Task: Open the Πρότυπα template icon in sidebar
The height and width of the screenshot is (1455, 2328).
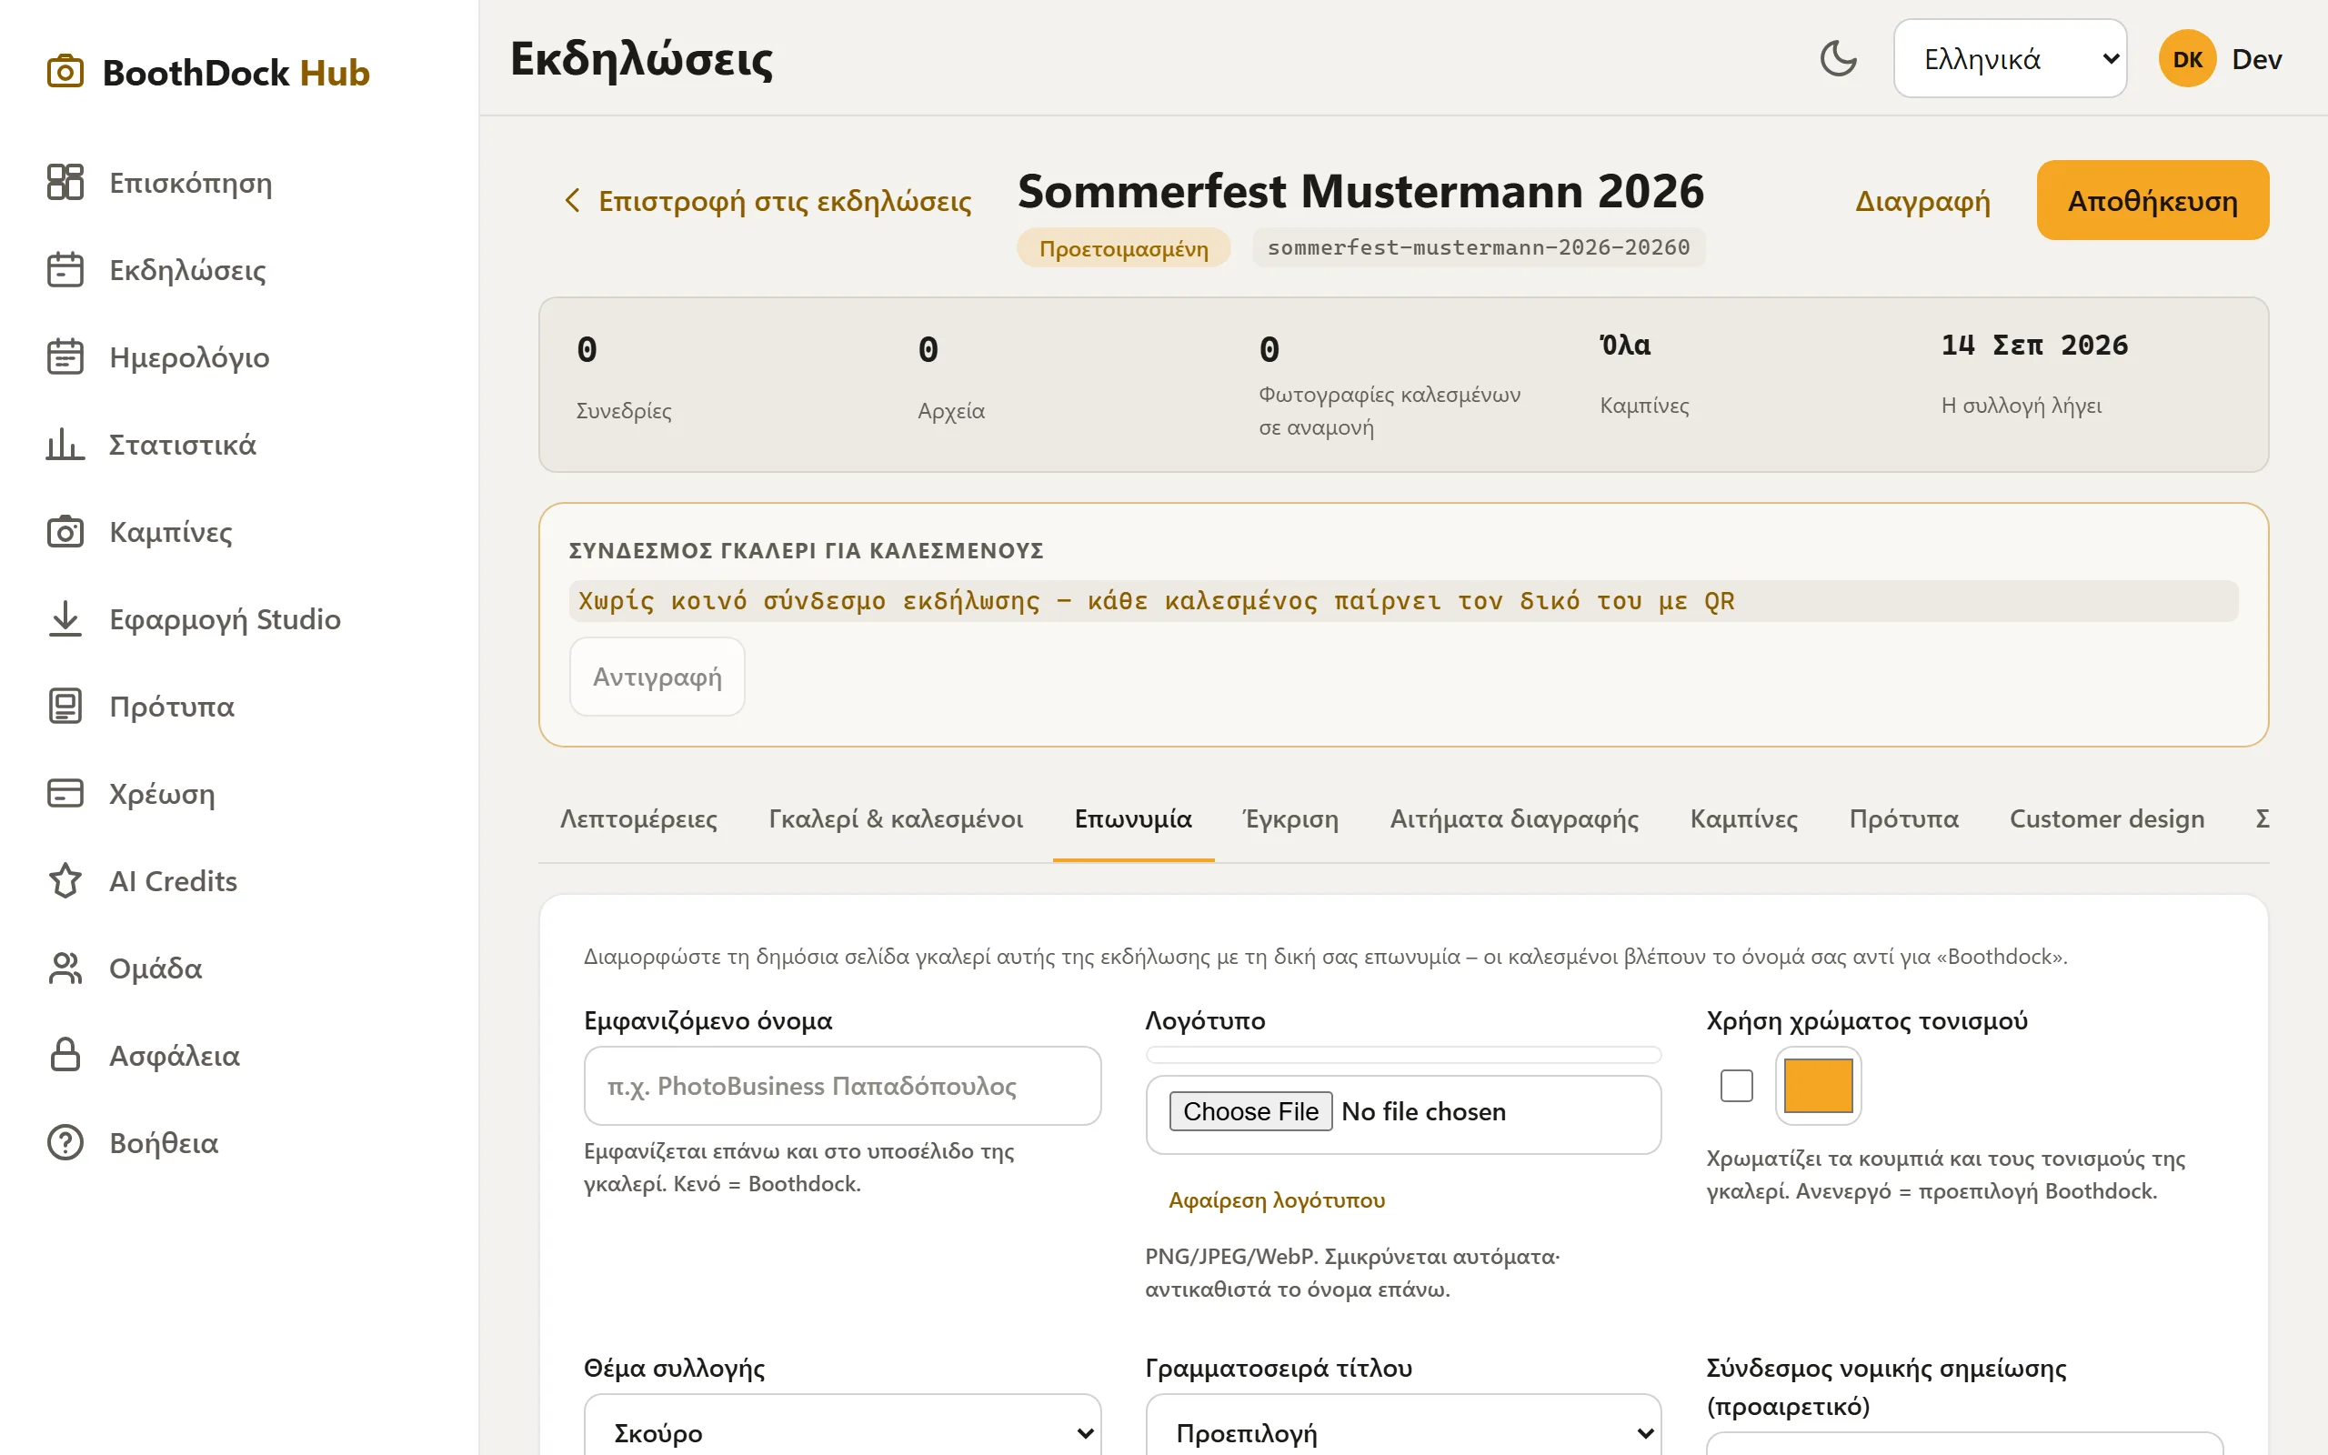Action: [65, 707]
